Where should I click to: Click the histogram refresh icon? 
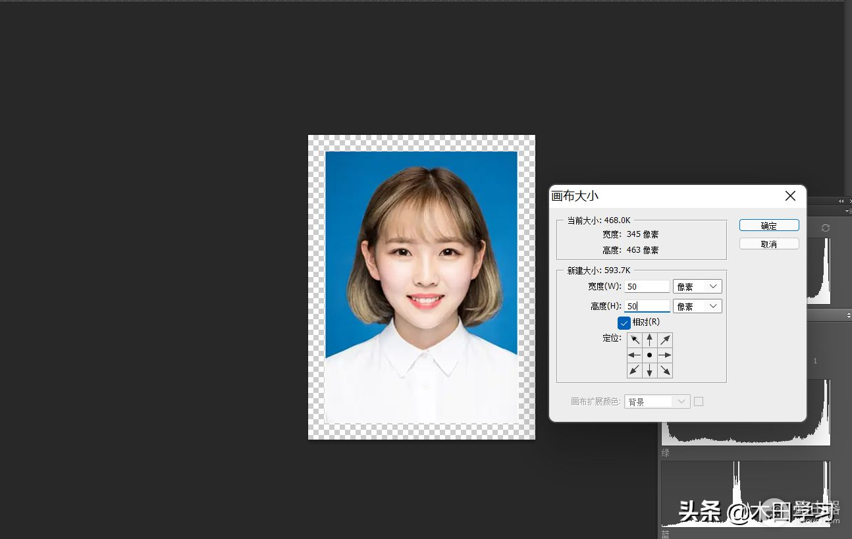(x=826, y=228)
